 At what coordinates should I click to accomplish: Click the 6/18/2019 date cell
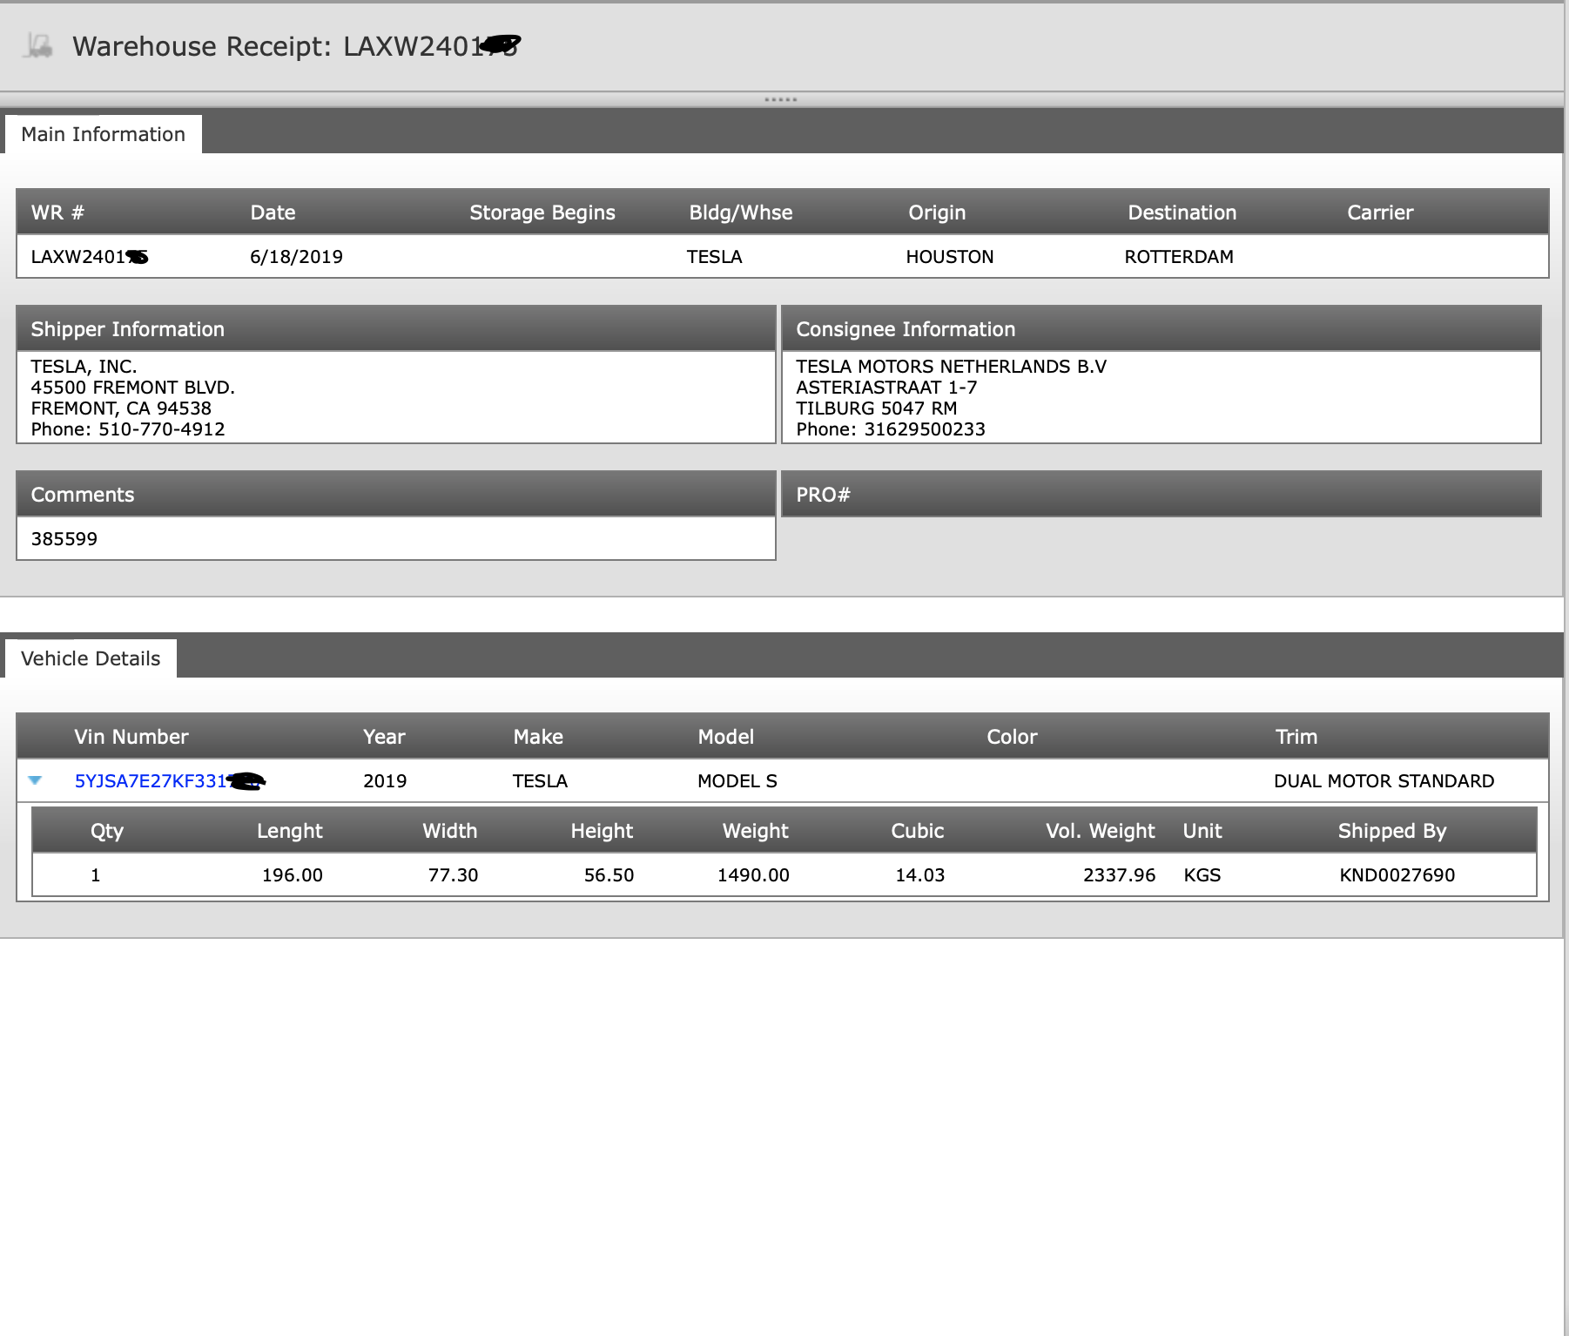(x=296, y=257)
